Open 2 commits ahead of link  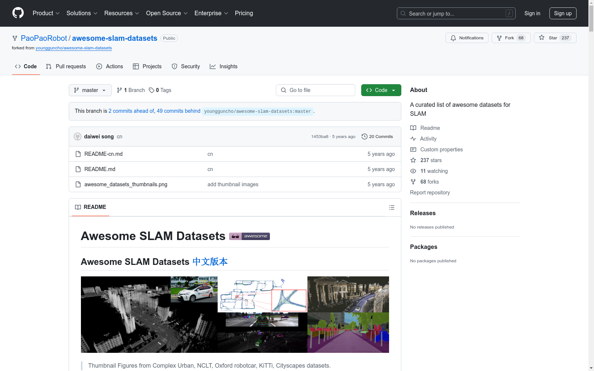coord(131,111)
